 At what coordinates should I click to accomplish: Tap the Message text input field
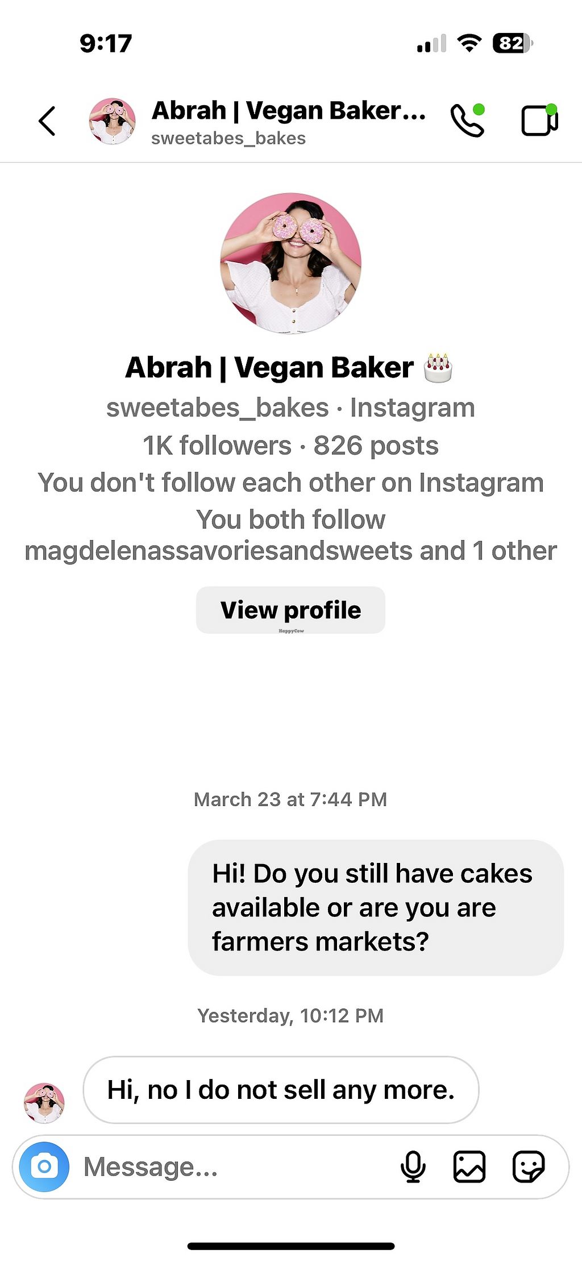(227, 1167)
